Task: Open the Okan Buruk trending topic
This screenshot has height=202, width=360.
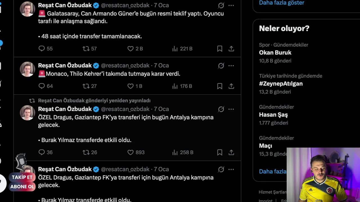Action: [275, 52]
